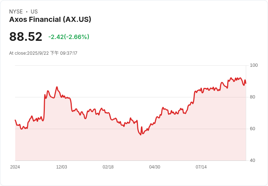This screenshot has width=268, height=186.
Task: Click the price line's peak near 12/03
Action: coord(57,87)
